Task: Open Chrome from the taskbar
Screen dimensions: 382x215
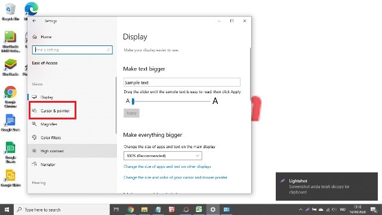Action: (131, 210)
